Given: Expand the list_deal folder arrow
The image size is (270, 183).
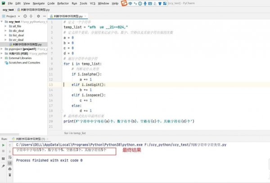Looking at the screenshot, I should coord(6,35).
